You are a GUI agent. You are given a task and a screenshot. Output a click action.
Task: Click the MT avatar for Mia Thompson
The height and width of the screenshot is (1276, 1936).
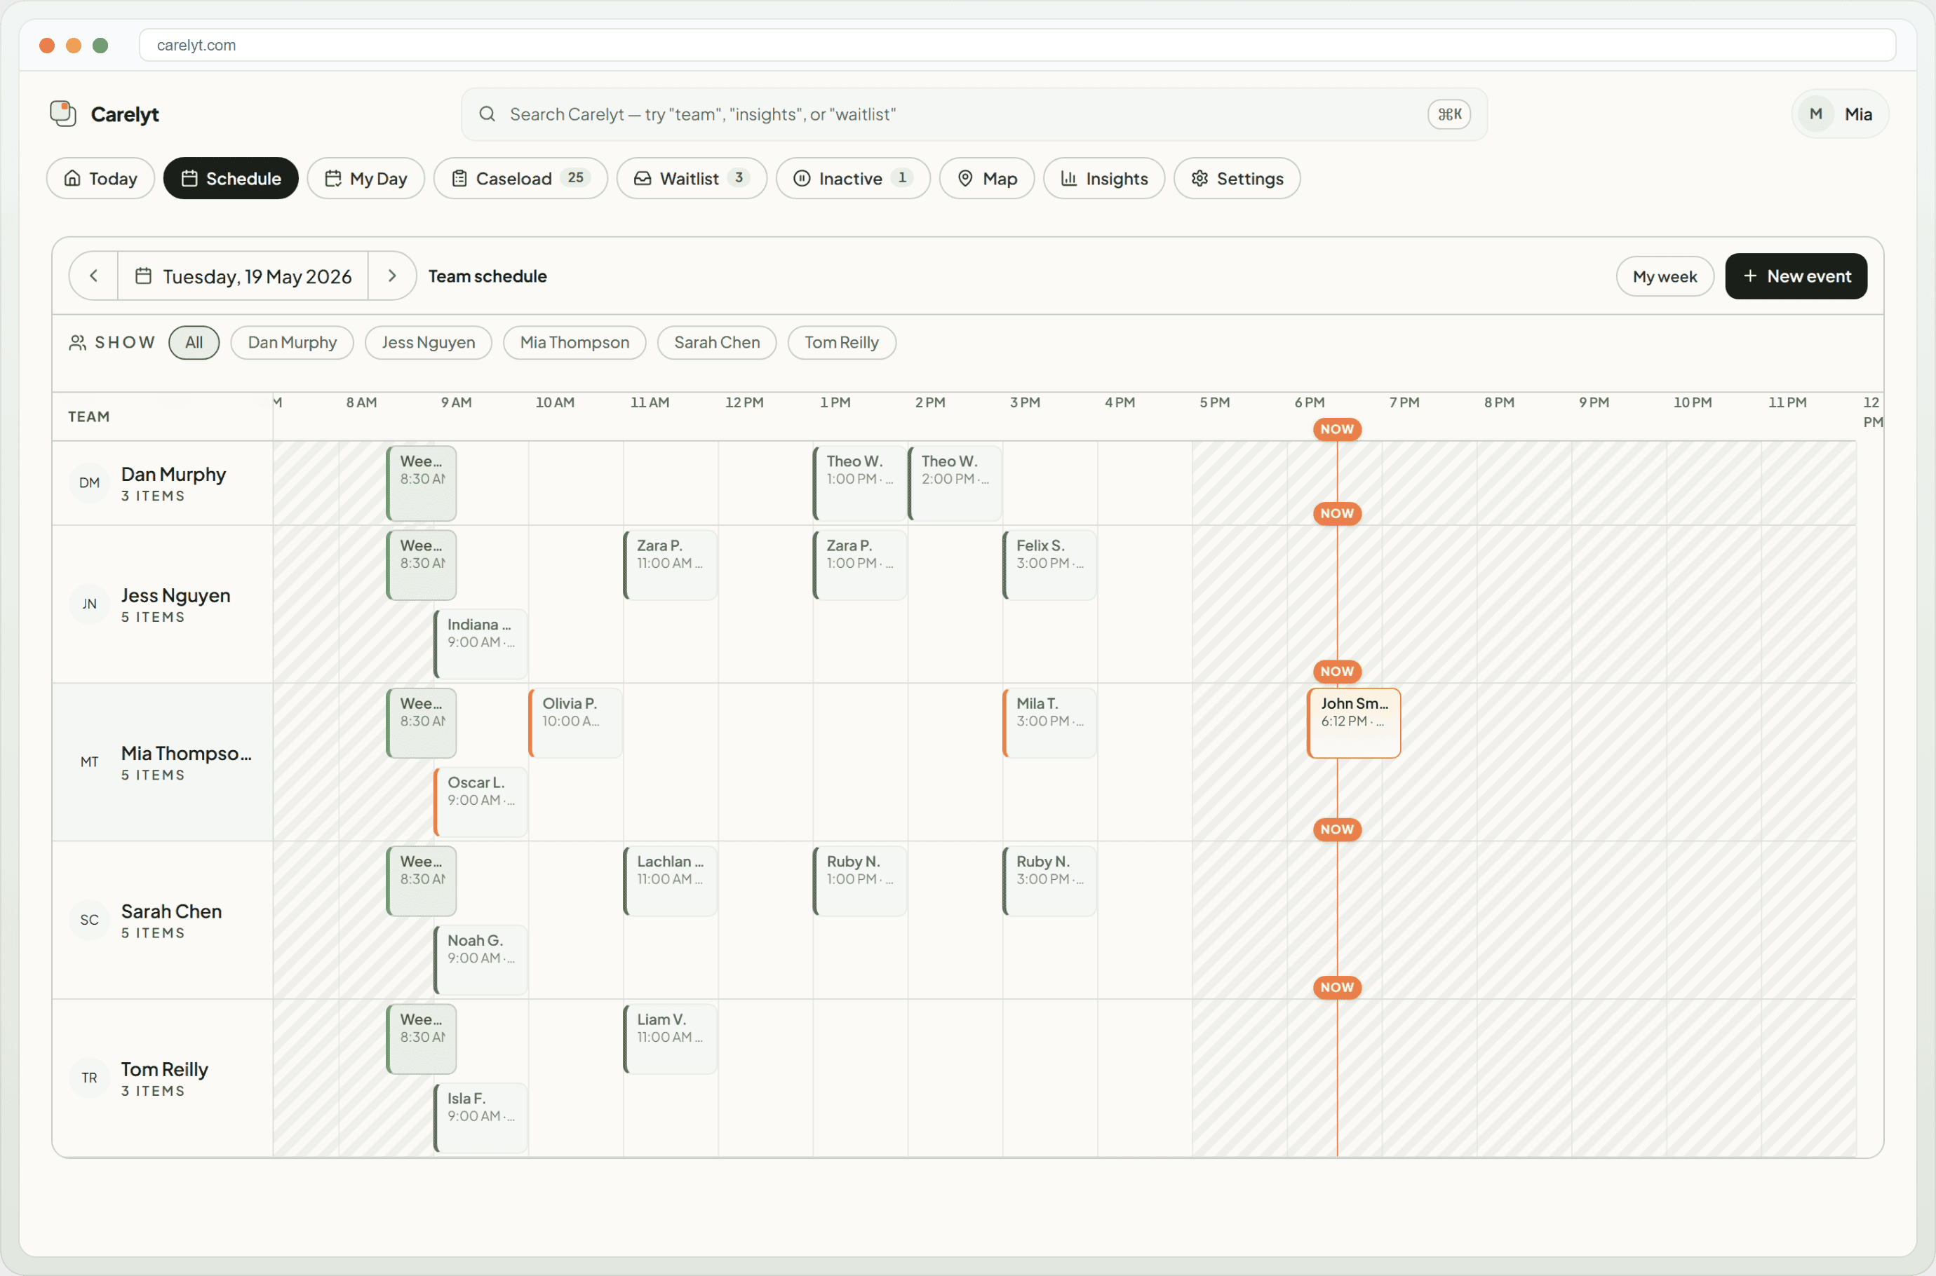[90, 763]
